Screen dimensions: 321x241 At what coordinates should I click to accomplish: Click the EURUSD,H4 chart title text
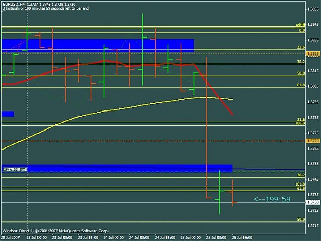[x=14, y=4]
